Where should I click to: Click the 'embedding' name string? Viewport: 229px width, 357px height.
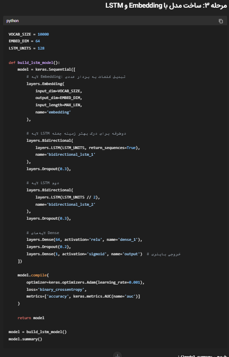(59, 112)
